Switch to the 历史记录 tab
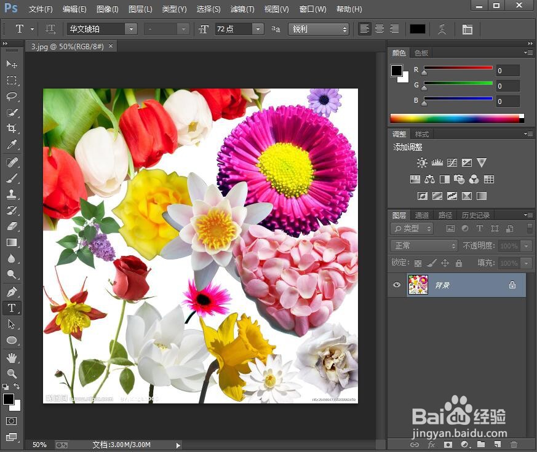 tap(475, 215)
